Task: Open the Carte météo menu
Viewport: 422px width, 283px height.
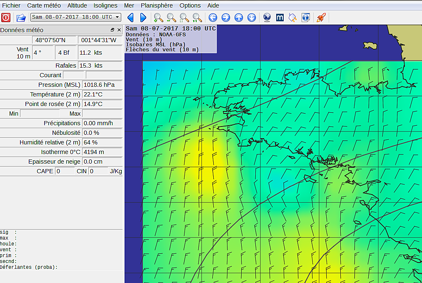Action: click(x=44, y=5)
